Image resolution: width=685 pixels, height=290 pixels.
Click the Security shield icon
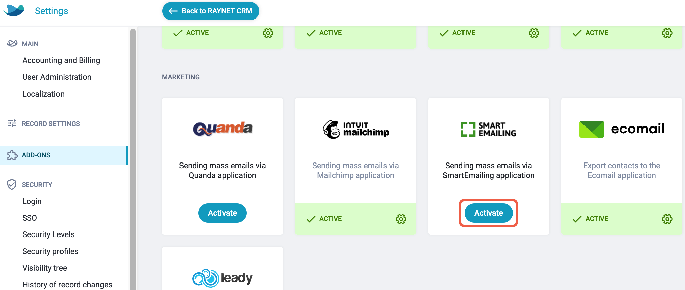(12, 184)
